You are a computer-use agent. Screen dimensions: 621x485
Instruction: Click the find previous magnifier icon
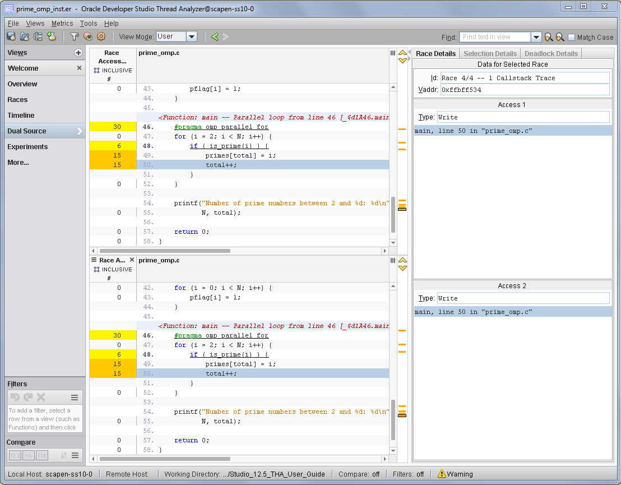pos(549,37)
